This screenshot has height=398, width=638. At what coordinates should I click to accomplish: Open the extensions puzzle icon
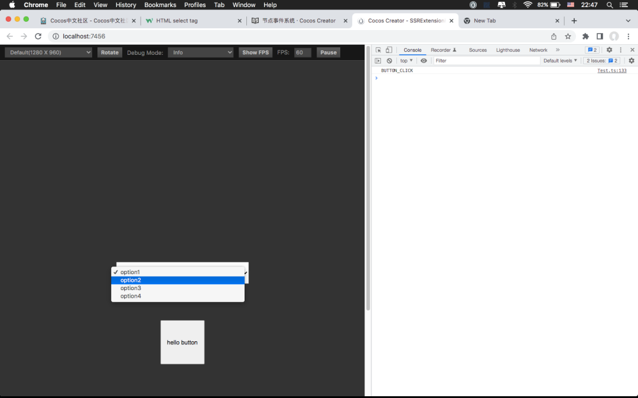[585, 36]
